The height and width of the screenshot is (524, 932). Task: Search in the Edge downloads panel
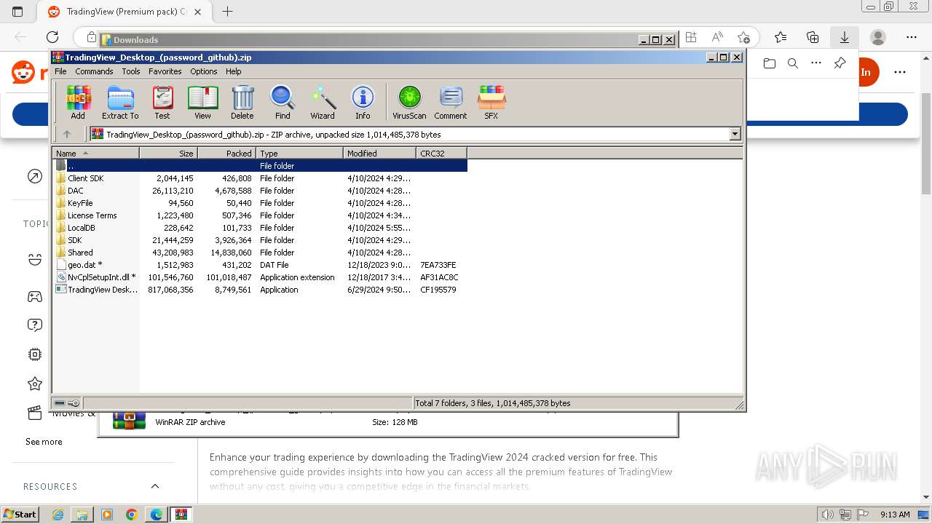click(793, 63)
